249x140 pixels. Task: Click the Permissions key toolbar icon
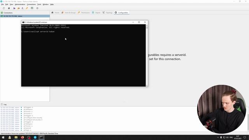27,8
